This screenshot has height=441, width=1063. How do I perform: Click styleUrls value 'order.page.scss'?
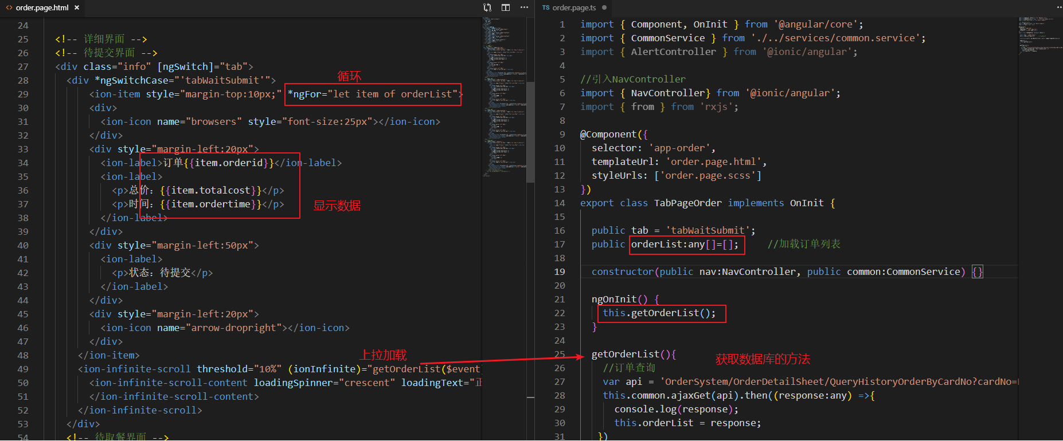tap(708, 175)
